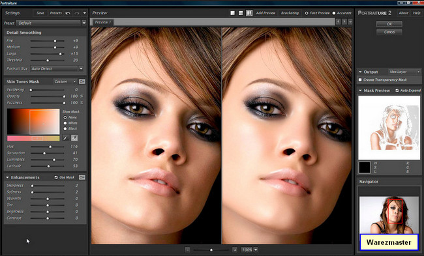Pick the expand-mask eyedropper tool

point(74,138)
